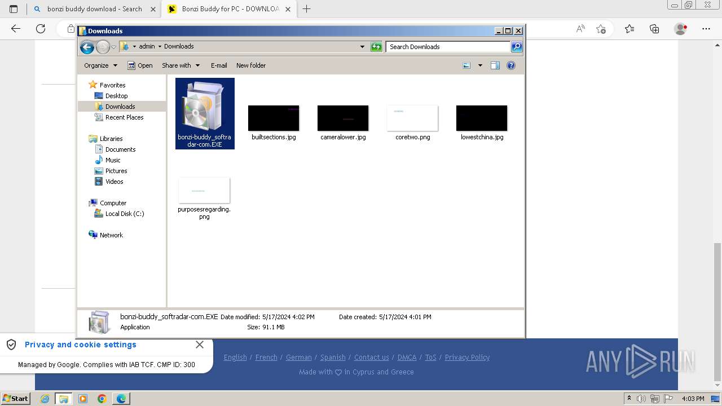The width and height of the screenshot is (722, 406).
Task: Open the view options dropdown arrow
Action: (x=480, y=65)
